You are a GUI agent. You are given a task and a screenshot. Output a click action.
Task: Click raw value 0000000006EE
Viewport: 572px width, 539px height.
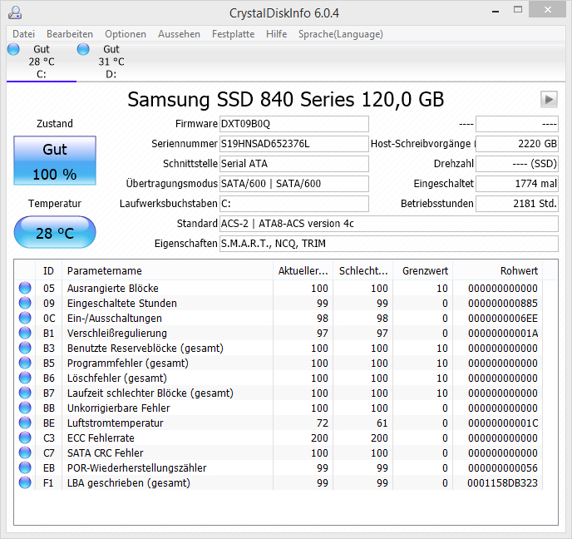click(503, 319)
